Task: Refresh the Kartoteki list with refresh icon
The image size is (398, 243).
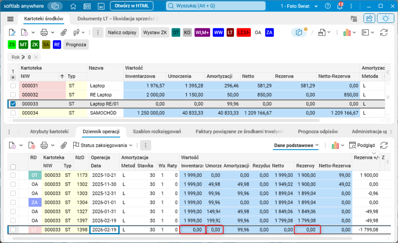Action: pyautogui.click(x=384, y=32)
